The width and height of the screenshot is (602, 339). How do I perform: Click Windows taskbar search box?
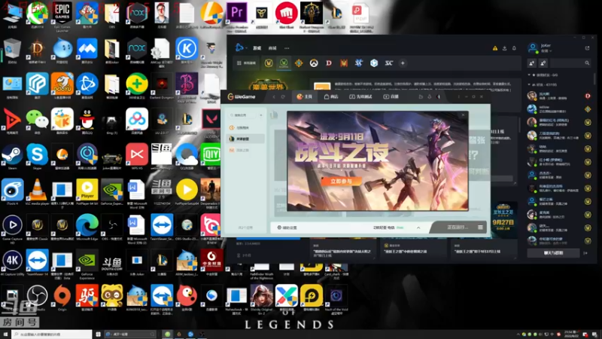point(52,334)
